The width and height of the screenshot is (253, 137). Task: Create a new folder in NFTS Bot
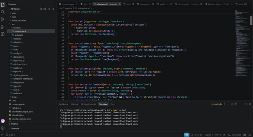click(45, 9)
